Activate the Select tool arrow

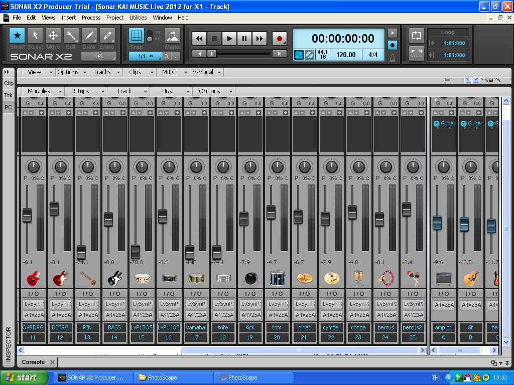tap(35, 36)
